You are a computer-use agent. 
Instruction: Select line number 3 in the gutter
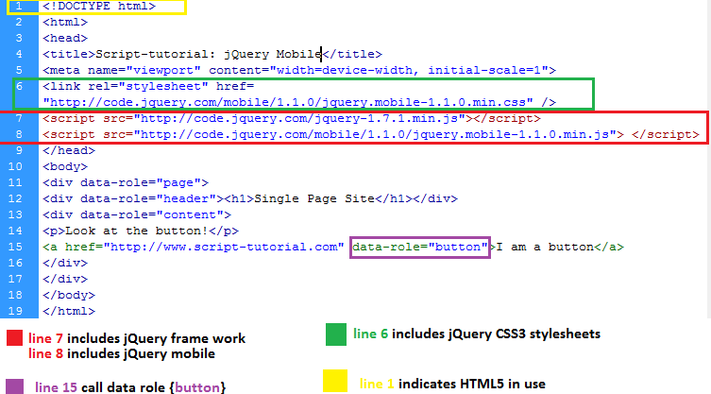pos(19,38)
